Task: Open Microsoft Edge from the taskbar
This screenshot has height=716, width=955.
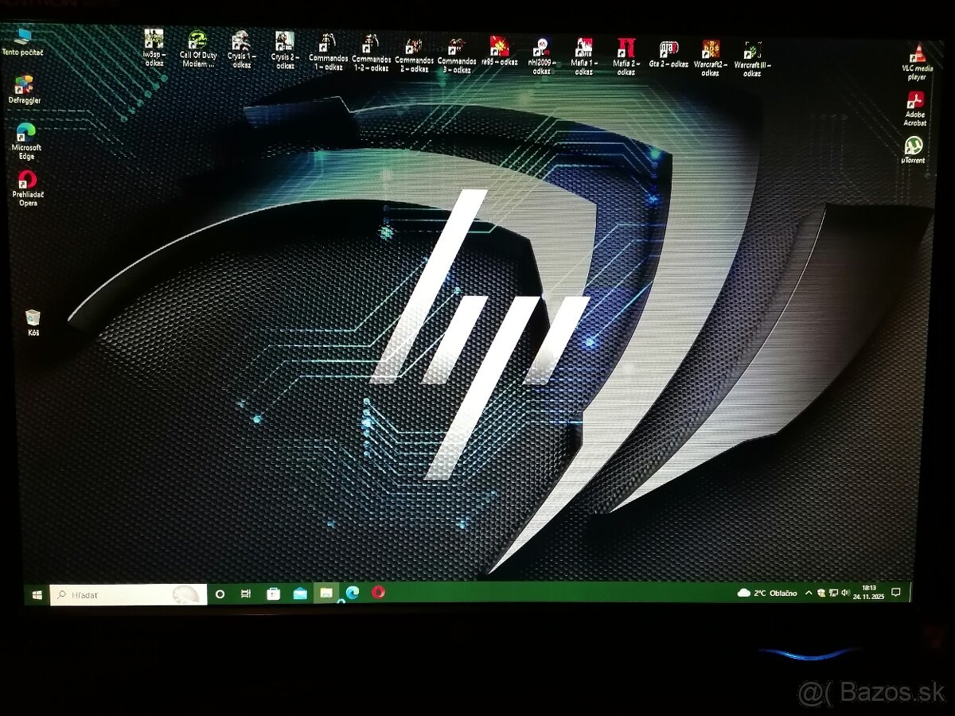Action: [350, 593]
